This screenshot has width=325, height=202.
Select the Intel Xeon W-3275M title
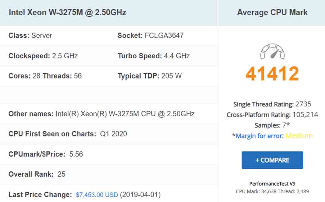tap(67, 13)
